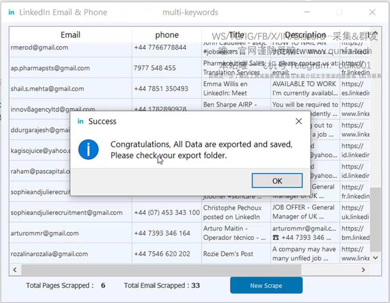Minimize the LinkedIn Email & Phone window
The width and height of the screenshot is (390, 303).
307,12
